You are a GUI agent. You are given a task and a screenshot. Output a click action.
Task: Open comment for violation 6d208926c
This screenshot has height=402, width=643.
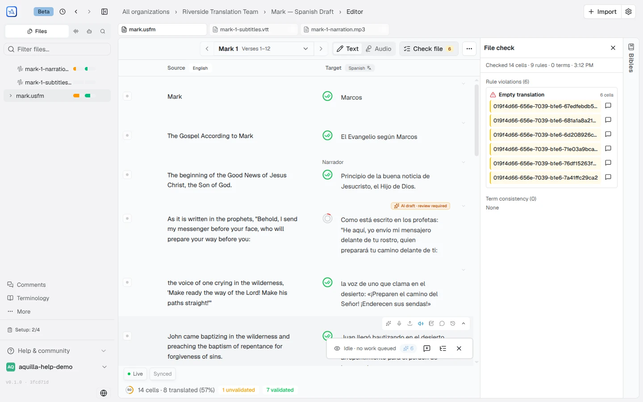pos(608,134)
